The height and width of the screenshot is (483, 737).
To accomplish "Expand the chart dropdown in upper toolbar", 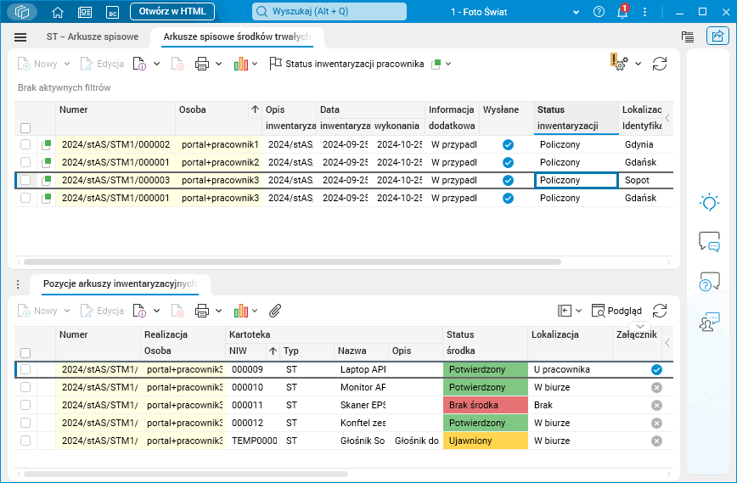I will click(x=256, y=64).
